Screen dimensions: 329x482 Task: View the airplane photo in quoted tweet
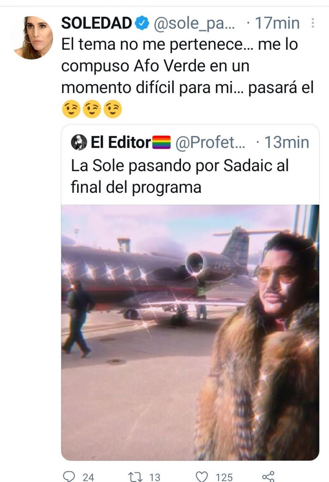(190, 332)
